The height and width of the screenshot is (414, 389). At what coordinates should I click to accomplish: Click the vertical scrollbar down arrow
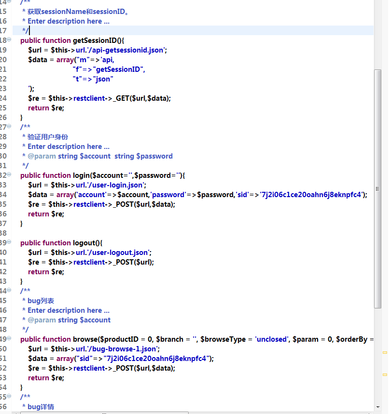[377, 407]
